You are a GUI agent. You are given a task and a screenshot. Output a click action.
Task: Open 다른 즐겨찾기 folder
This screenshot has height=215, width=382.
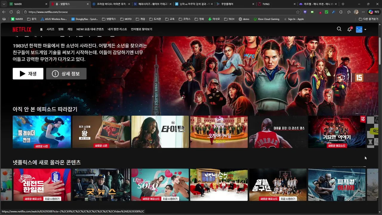[x=369, y=19]
